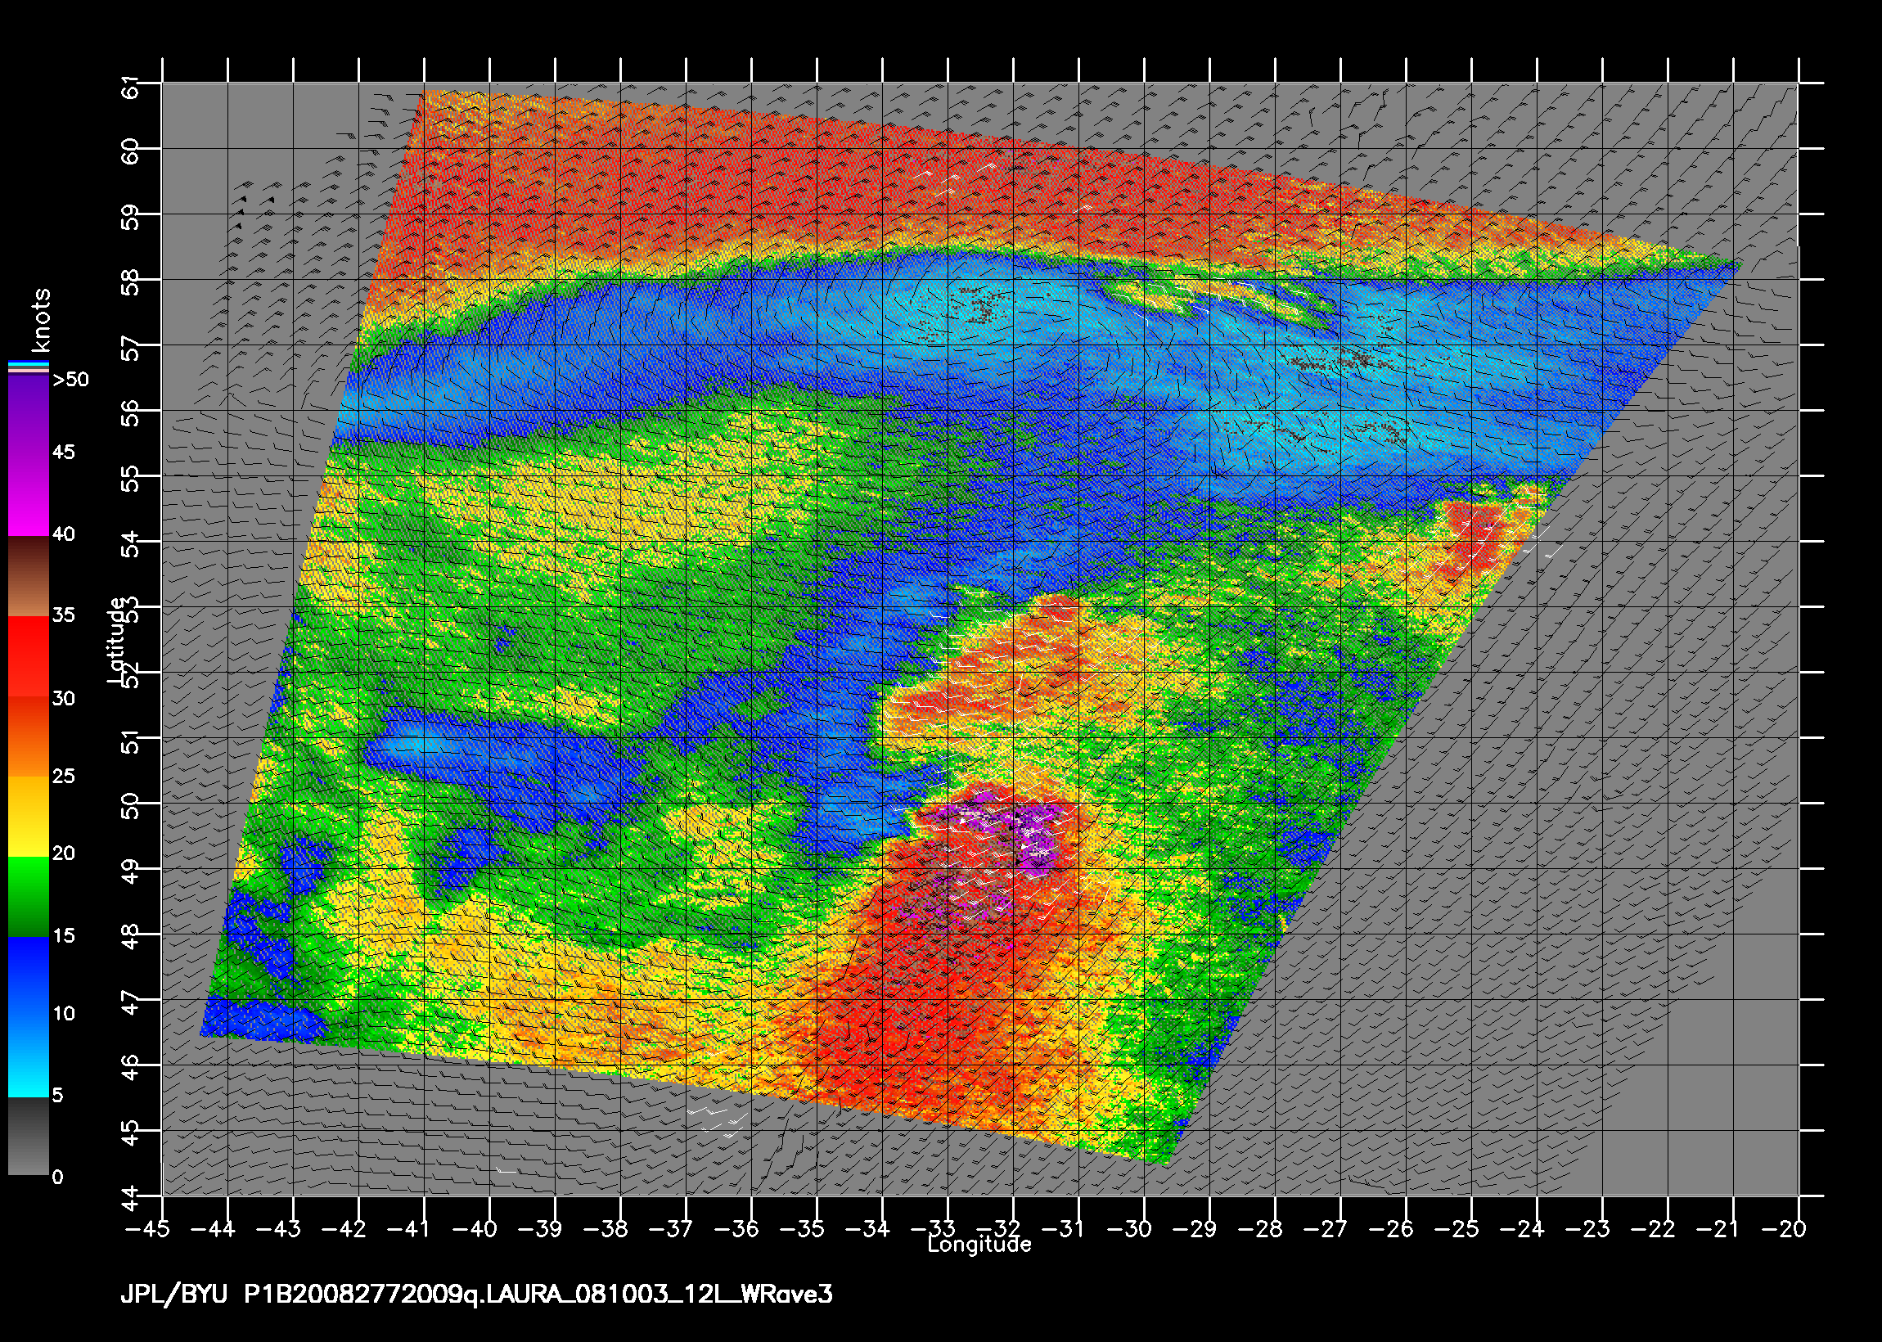Click the red 30–35 knots color band
The width and height of the screenshot is (1882, 1342).
point(28,657)
